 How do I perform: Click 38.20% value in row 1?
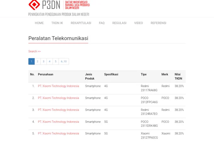pyautogui.click(x=179, y=86)
